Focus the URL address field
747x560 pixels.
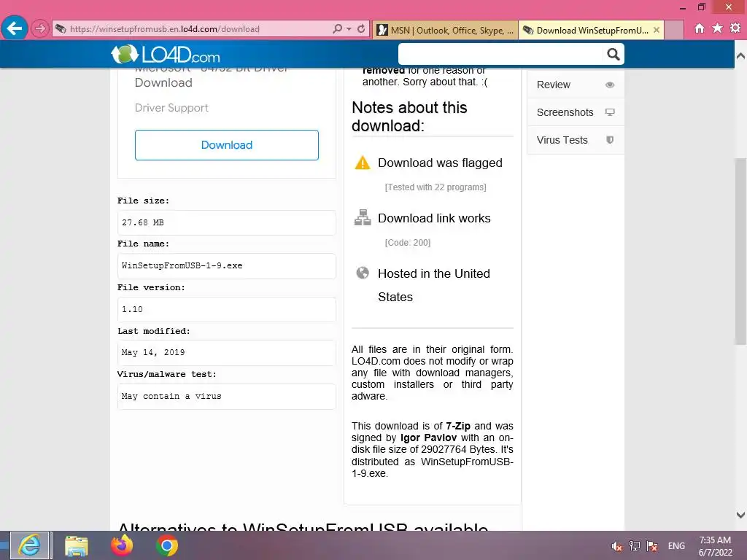190,29
